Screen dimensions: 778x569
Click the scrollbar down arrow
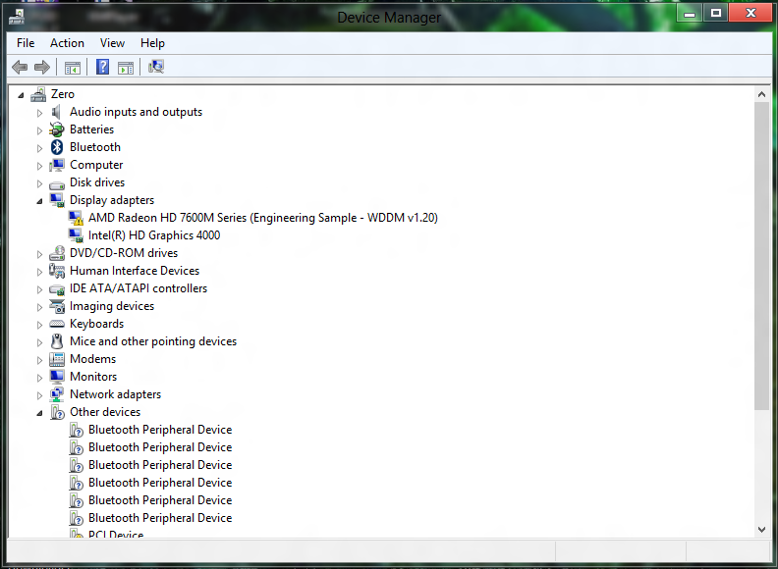[761, 530]
